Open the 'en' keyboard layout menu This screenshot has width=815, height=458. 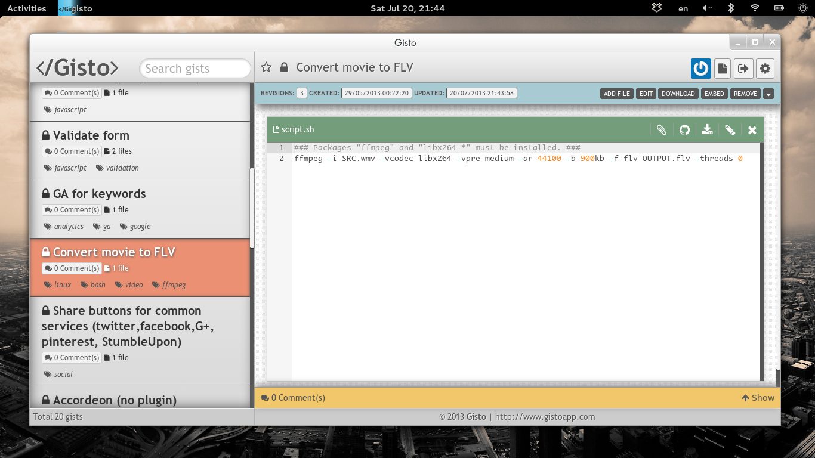tap(683, 8)
